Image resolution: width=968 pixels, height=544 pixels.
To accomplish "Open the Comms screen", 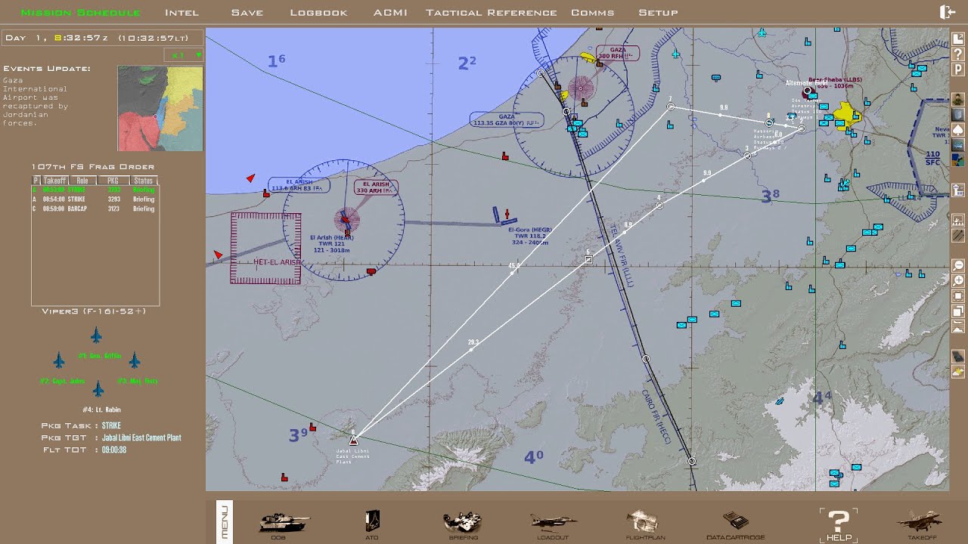I will click(x=593, y=13).
